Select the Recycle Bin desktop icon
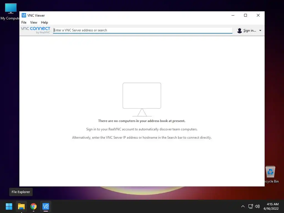The image size is (284, 213). click(x=271, y=175)
